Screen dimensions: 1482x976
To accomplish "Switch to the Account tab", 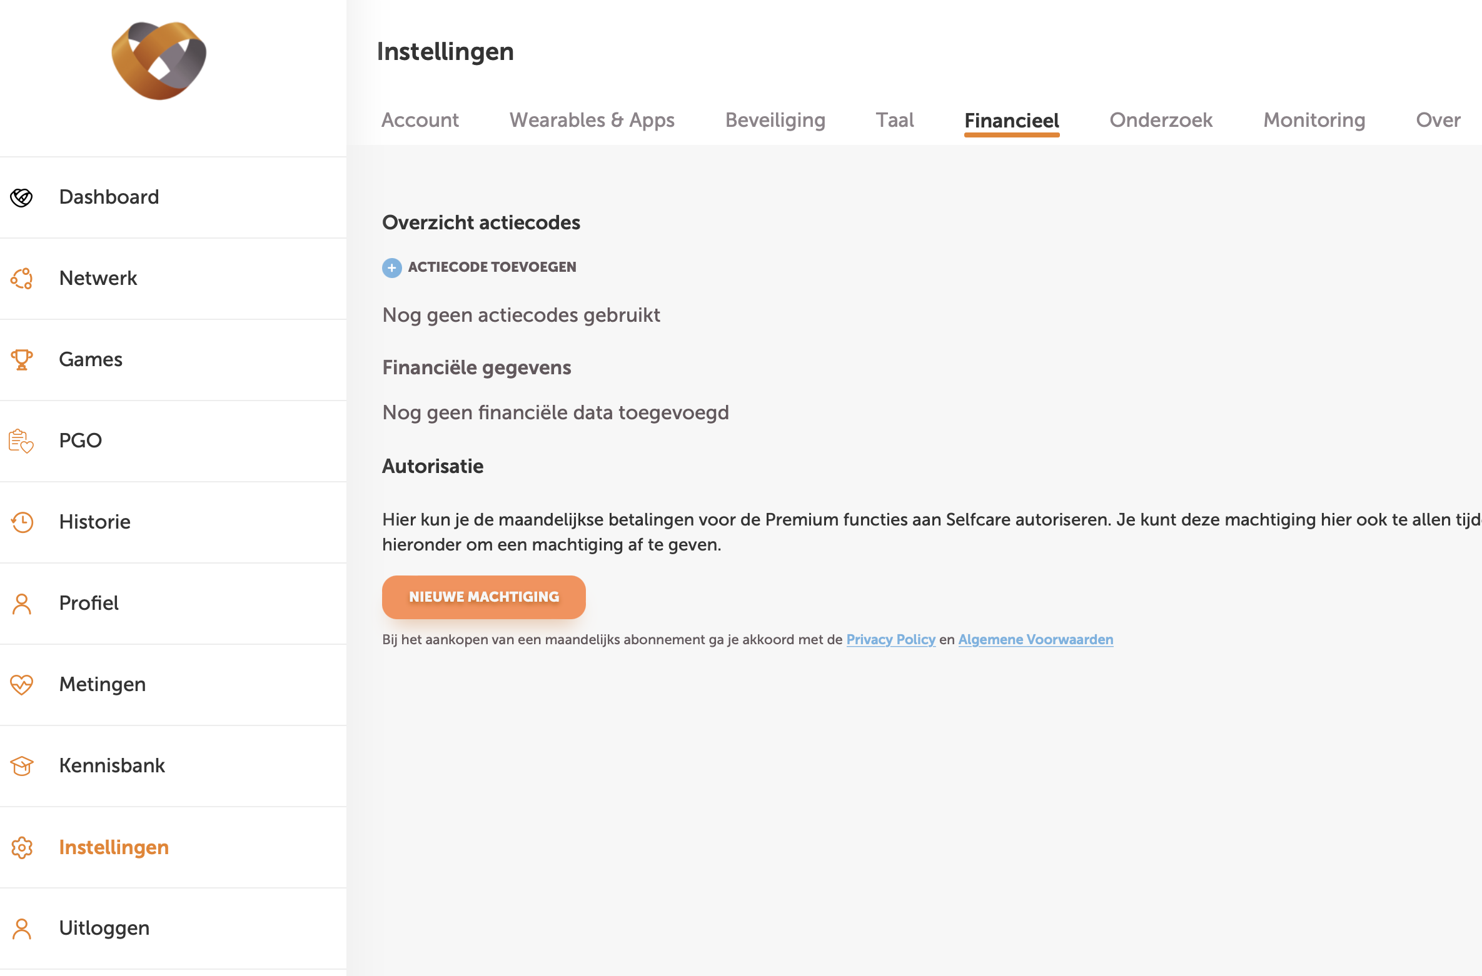I will (420, 120).
